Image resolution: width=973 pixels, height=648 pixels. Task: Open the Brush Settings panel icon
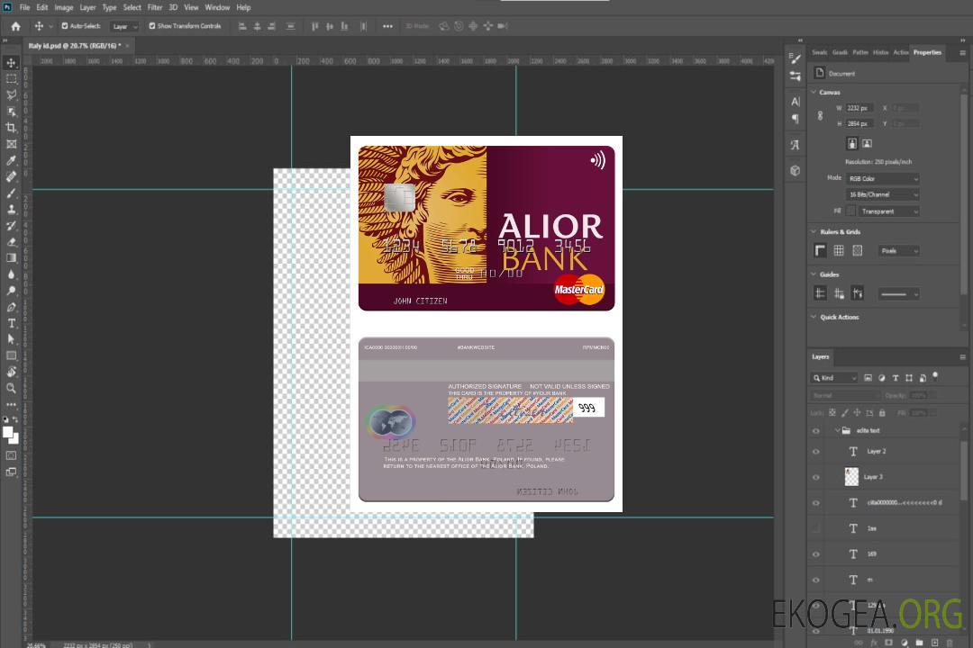795,58
